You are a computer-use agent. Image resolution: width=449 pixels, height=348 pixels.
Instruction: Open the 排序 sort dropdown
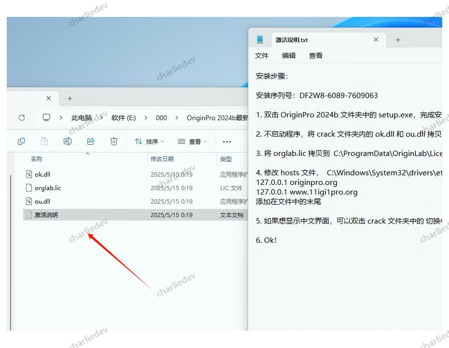click(149, 141)
